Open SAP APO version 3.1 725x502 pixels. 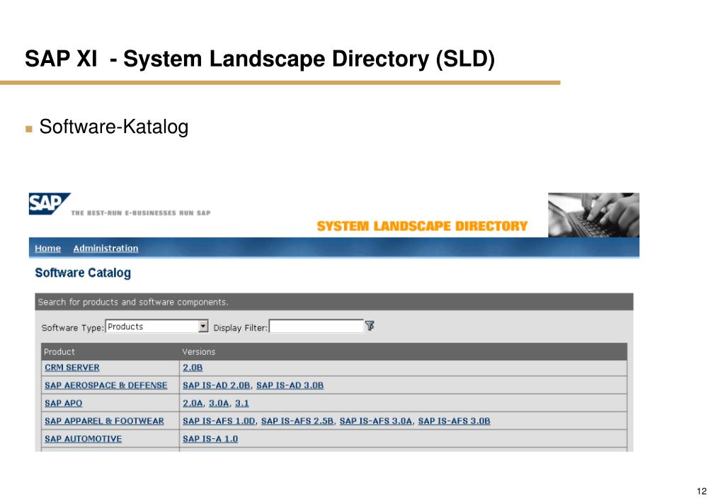242,403
